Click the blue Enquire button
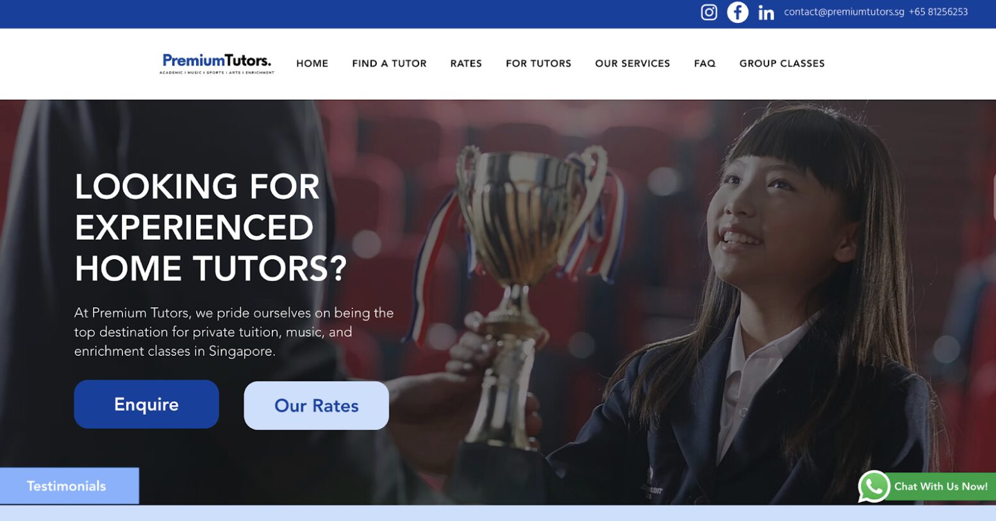The image size is (996, 521). (x=146, y=405)
